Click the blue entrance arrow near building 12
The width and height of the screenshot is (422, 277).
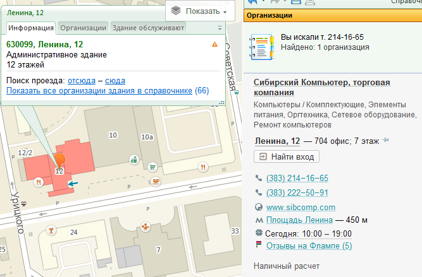tap(73, 184)
